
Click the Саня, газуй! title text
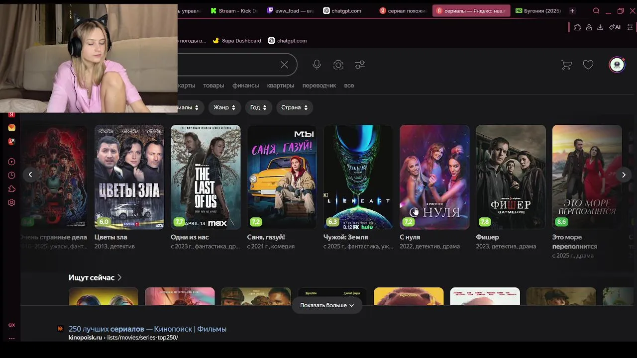[266, 237]
